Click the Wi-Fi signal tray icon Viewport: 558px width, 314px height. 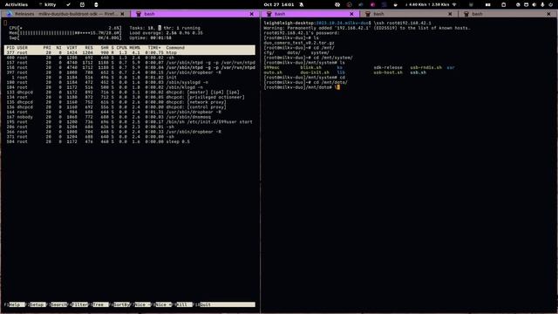pos(454,4)
